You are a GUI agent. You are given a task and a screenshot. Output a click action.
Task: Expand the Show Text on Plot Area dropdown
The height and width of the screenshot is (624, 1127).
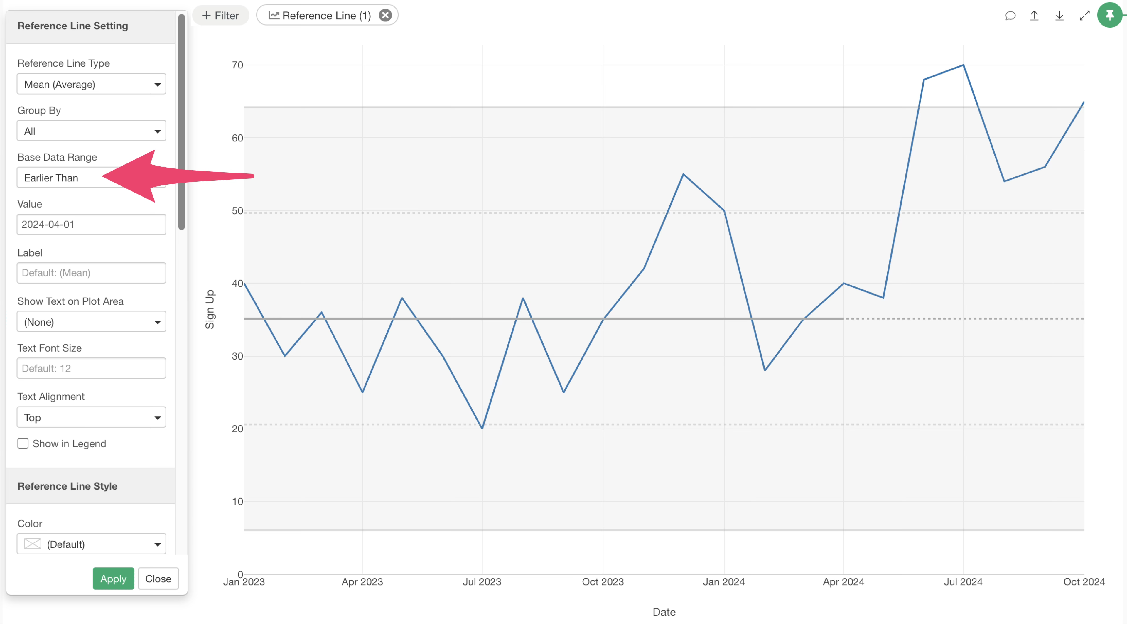pyautogui.click(x=91, y=322)
